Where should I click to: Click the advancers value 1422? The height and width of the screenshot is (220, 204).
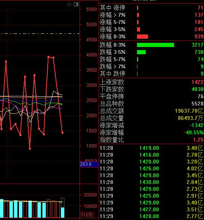198,82
